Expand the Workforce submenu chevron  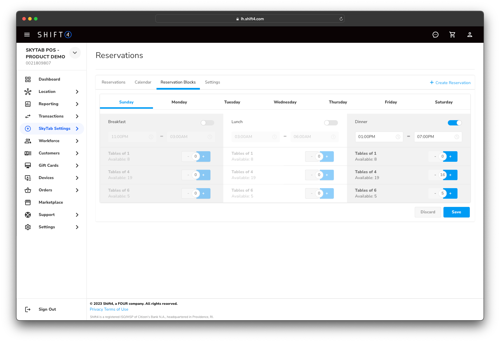[x=77, y=141]
